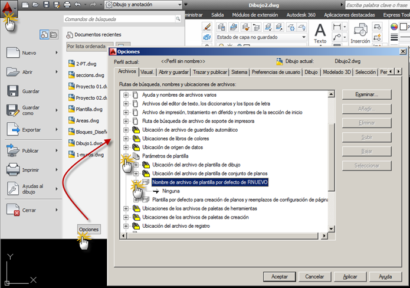This screenshot has width=410, height=288.
Task: Expand Ubicación de archivo de guardado automático node
Action: coord(126,130)
